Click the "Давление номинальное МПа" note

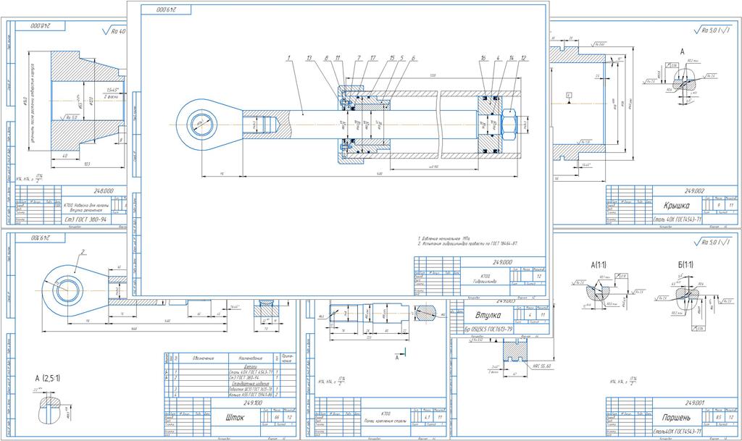pos(443,238)
